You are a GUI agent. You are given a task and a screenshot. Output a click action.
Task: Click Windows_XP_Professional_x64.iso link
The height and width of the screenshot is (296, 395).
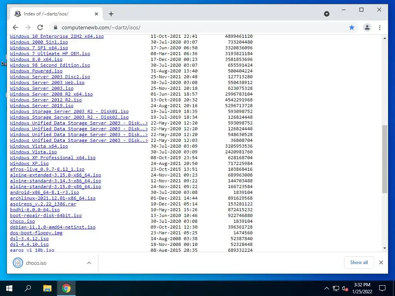pos(52,158)
